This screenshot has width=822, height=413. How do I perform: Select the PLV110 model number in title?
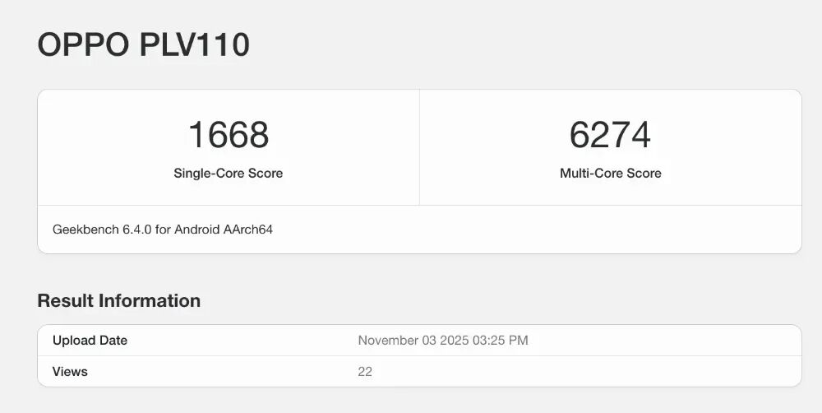coord(194,45)
